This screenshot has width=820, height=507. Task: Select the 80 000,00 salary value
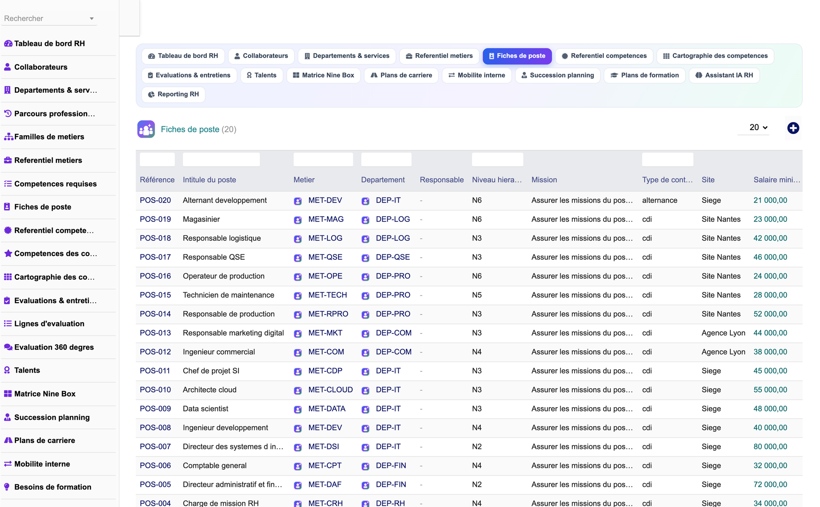(770, 447)
